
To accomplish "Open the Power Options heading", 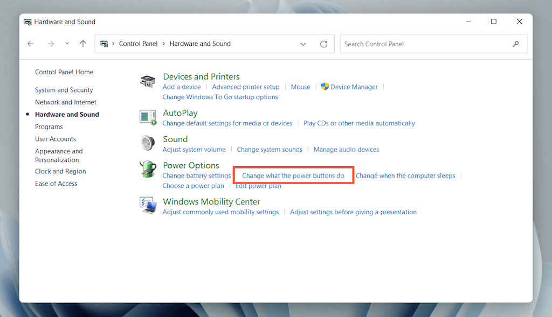I will click(191, 165).
